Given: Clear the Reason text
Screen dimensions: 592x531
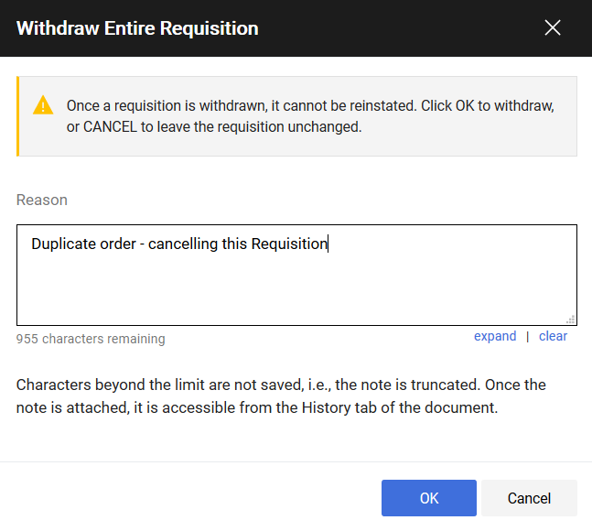Looking at the screenshot, I should tap(553, 336).
